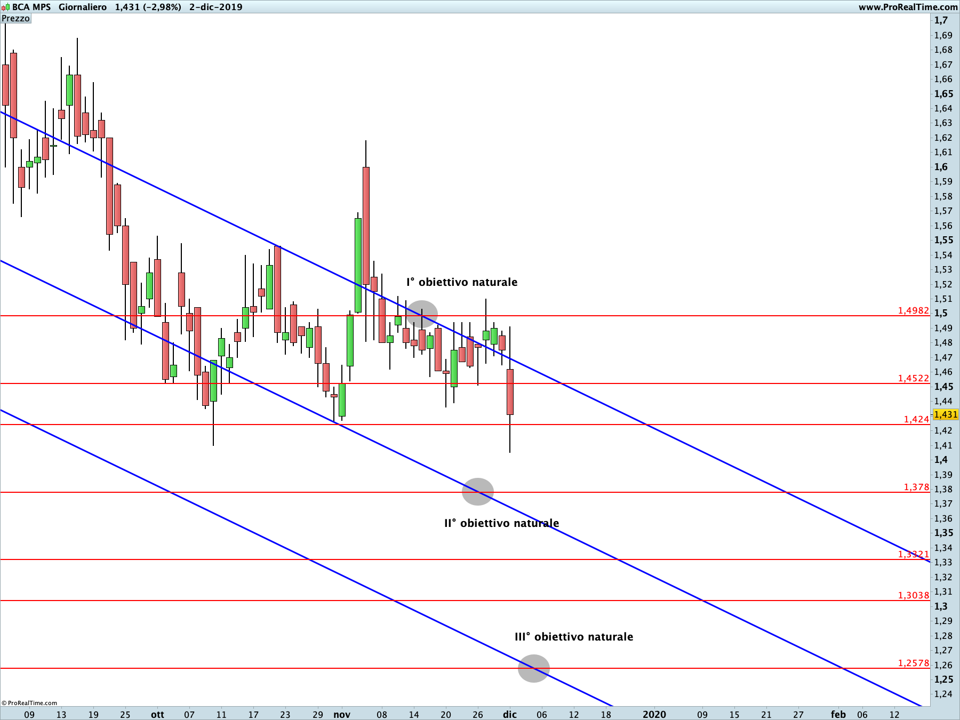Click the red 1,3321 level label
The image size is (960, 720).
pos(914,554)
